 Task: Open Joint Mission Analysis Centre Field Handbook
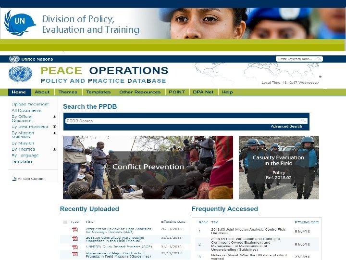point(248,231)
